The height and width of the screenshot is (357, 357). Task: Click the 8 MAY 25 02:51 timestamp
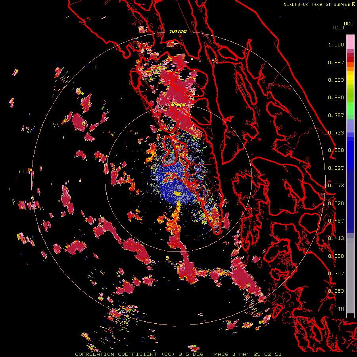point(257,354)
